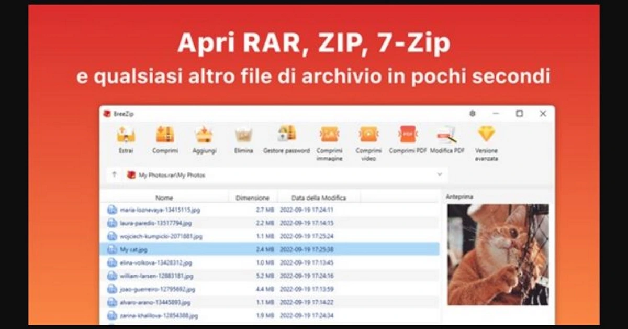Click the Comprimi compress icon
The height and width of the screenshot is (329, 628).
point(165,135)
